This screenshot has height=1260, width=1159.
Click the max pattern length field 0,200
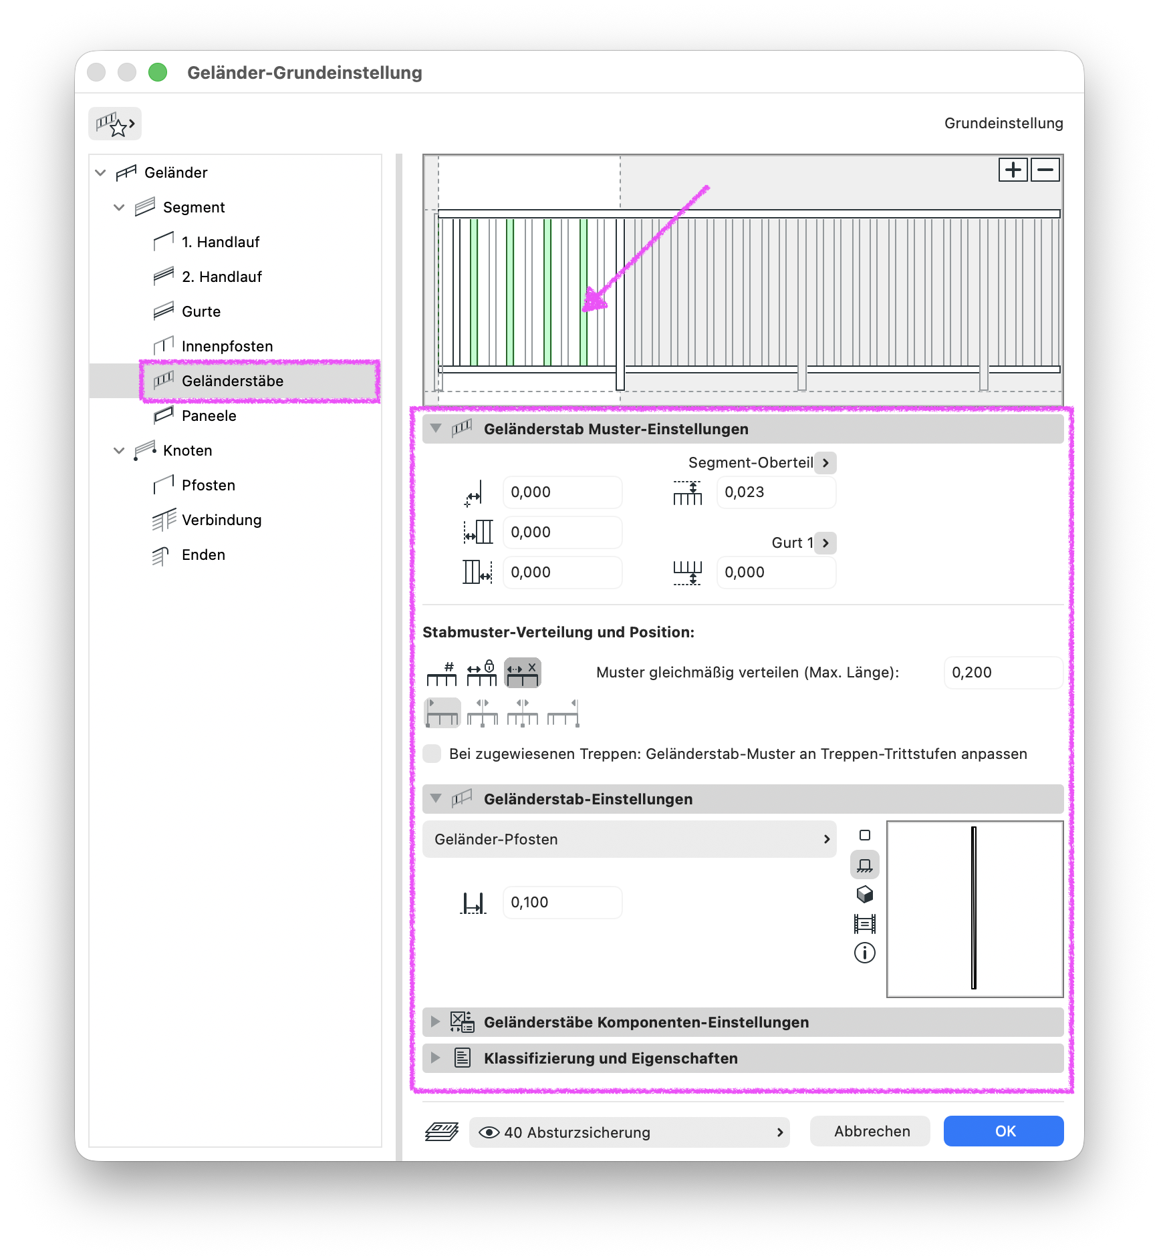(x=1003, y=672)
